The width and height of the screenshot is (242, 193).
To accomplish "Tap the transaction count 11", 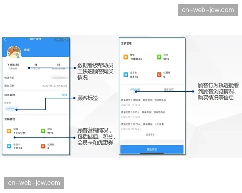I will (35, 65).
